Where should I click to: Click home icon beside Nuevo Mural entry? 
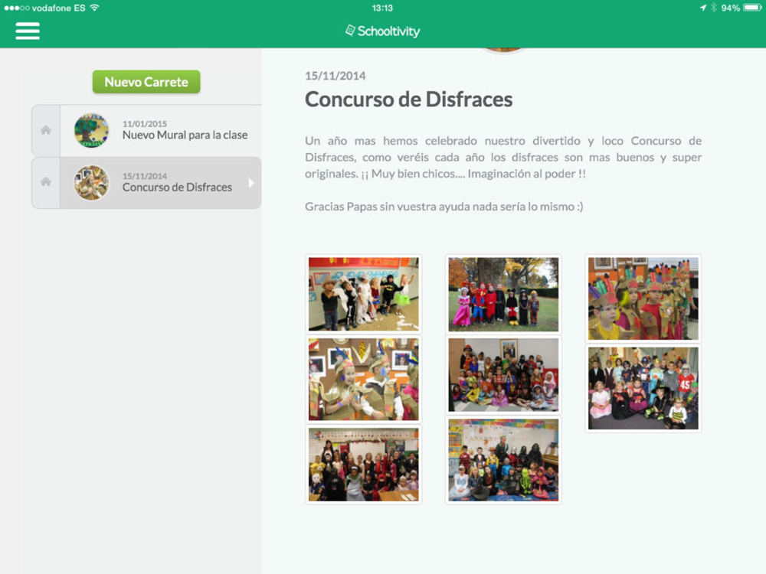46,131
